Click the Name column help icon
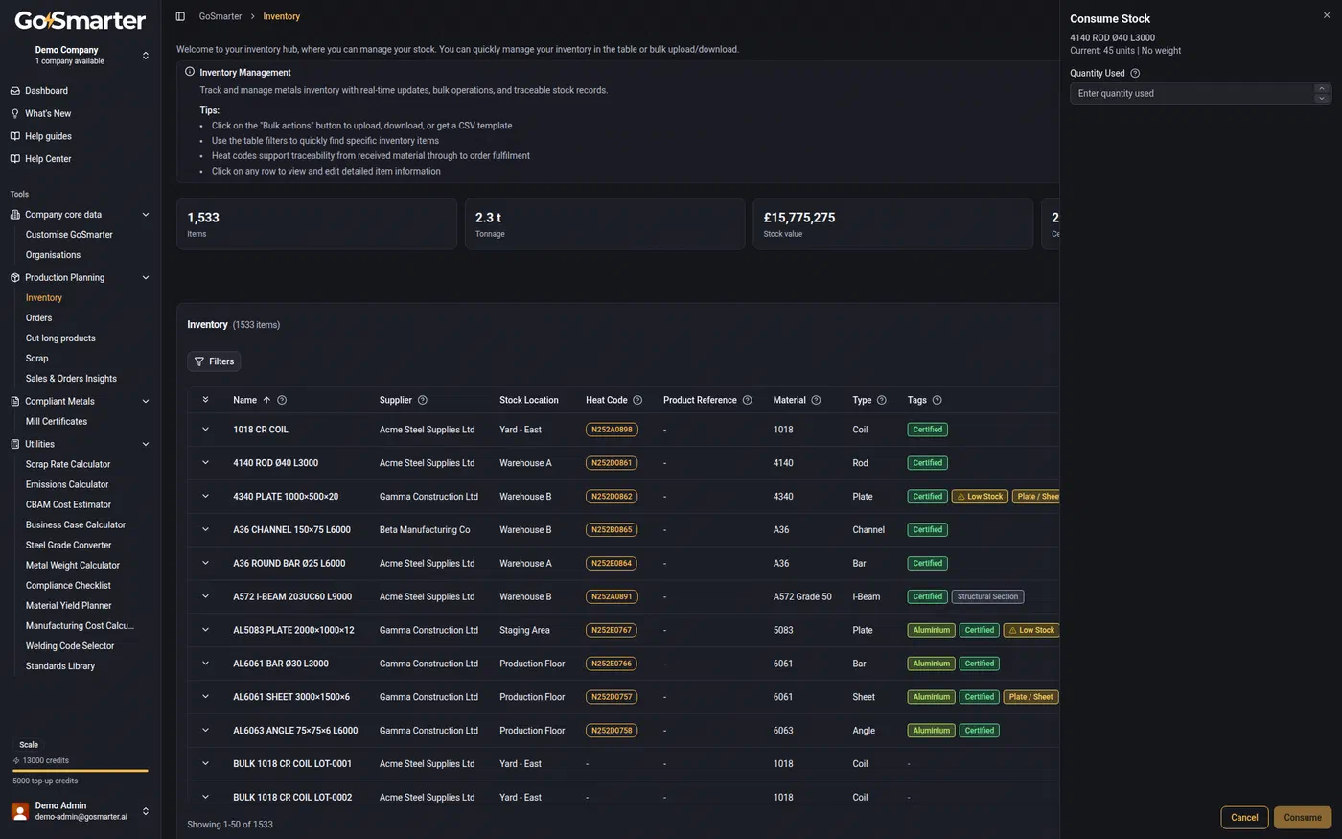This screenshot has width=1342, height=839. 282,400
